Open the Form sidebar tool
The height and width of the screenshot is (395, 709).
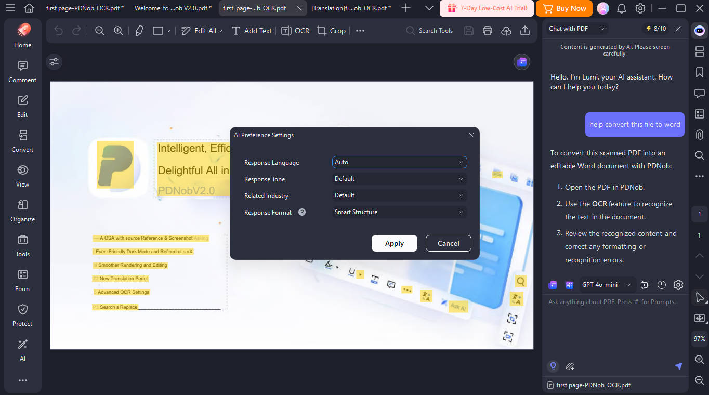tap(22, 281)
